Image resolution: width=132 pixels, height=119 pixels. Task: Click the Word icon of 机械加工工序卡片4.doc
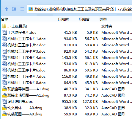4,57
